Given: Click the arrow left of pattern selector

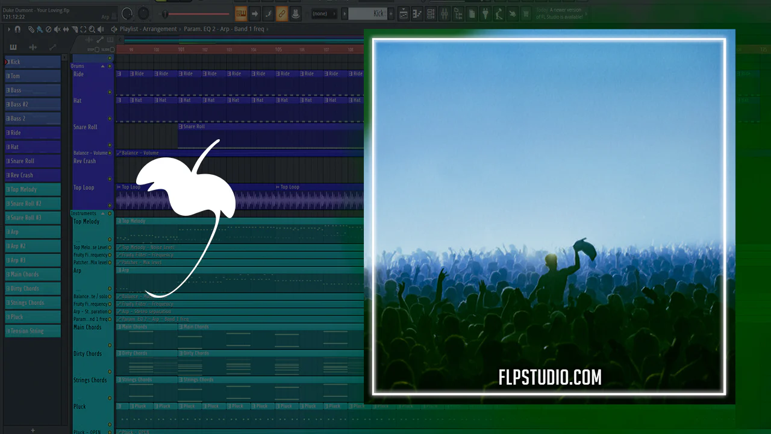Looking at the screenshot, I should pos(345,13).
